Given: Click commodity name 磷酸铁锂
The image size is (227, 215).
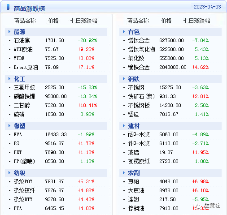Looking at the screenshot, I should click(24, 96).
